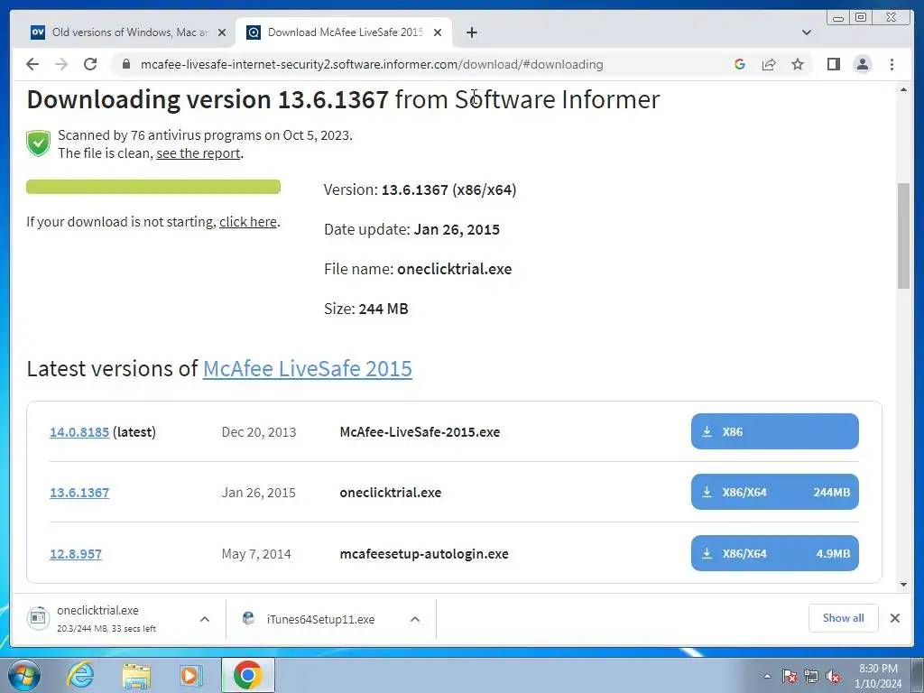
Task: Launch Internet Explorer from taskbar
Action: point(80,675)
